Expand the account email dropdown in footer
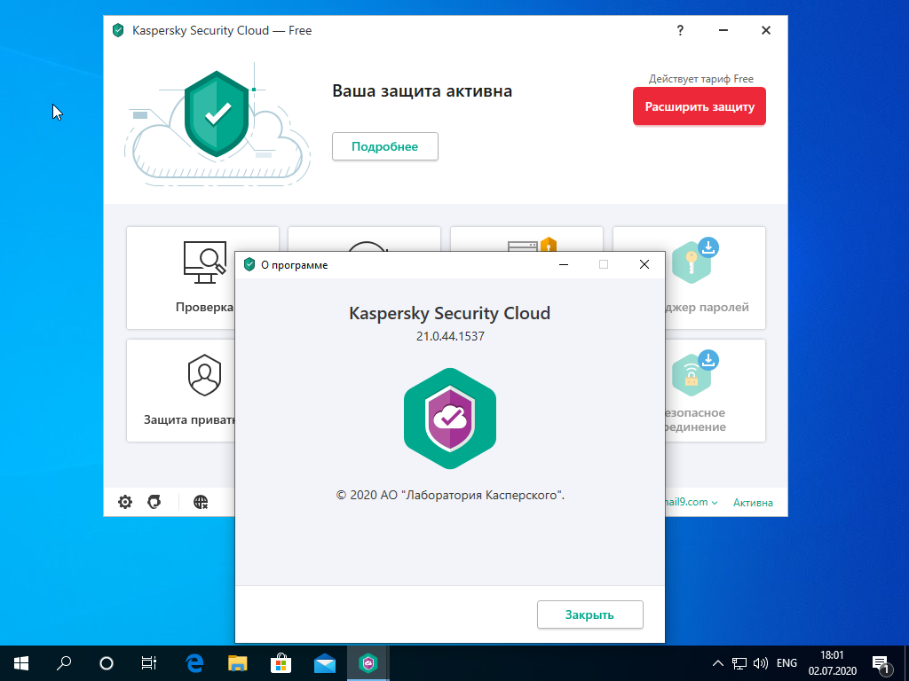 tap(691, 502)
